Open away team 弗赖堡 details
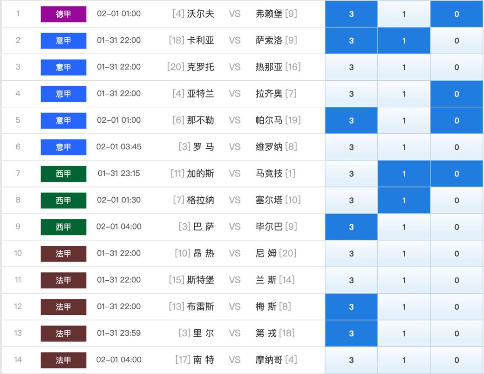 tap(269, 14)
